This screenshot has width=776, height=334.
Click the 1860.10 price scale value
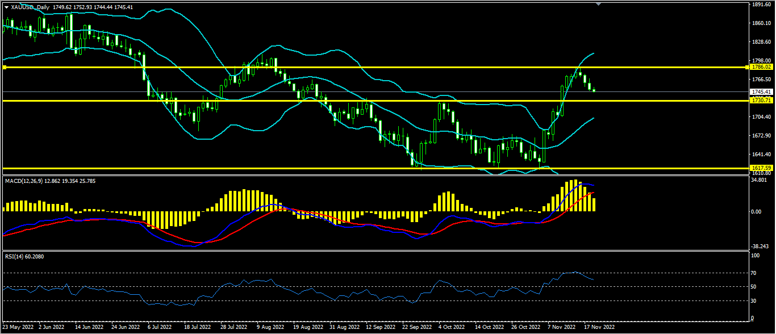click(x=760, y=23)
